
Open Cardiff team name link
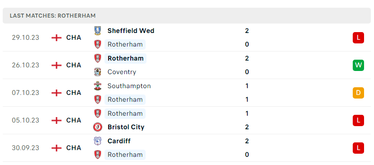click(119, 141)
